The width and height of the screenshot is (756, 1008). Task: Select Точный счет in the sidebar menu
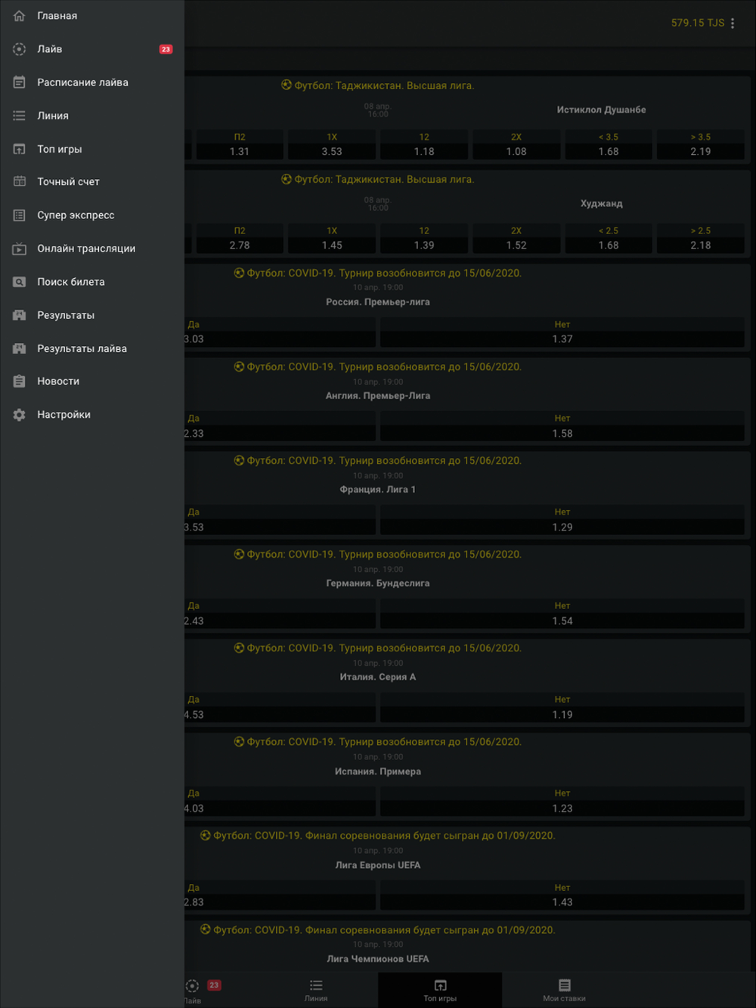pos(68,182)
